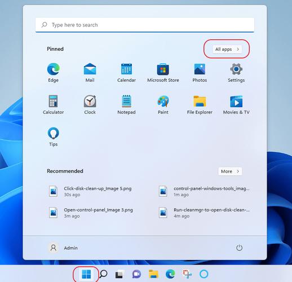Click the Type here to search box
The height and width of the screenshot is (282, 292).
pos(145,25)
